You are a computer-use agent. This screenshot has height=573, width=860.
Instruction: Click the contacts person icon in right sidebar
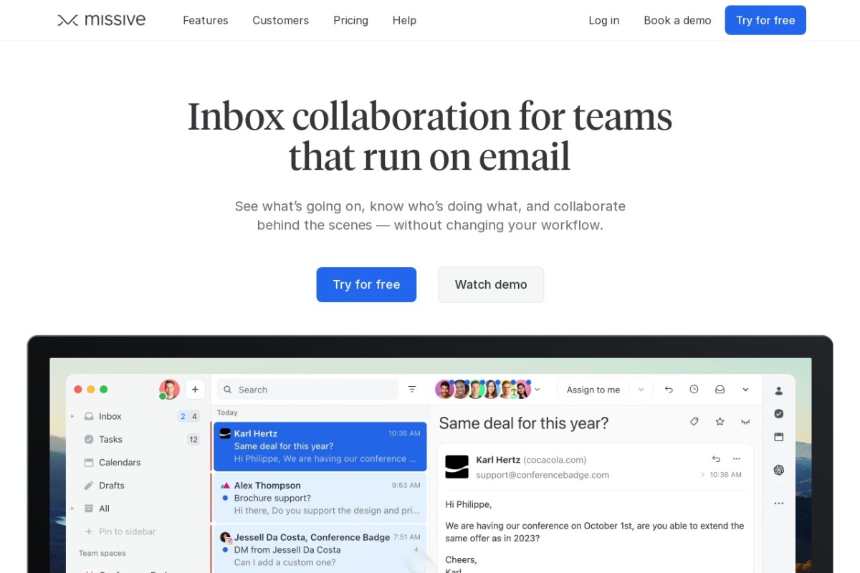(778, 391)
